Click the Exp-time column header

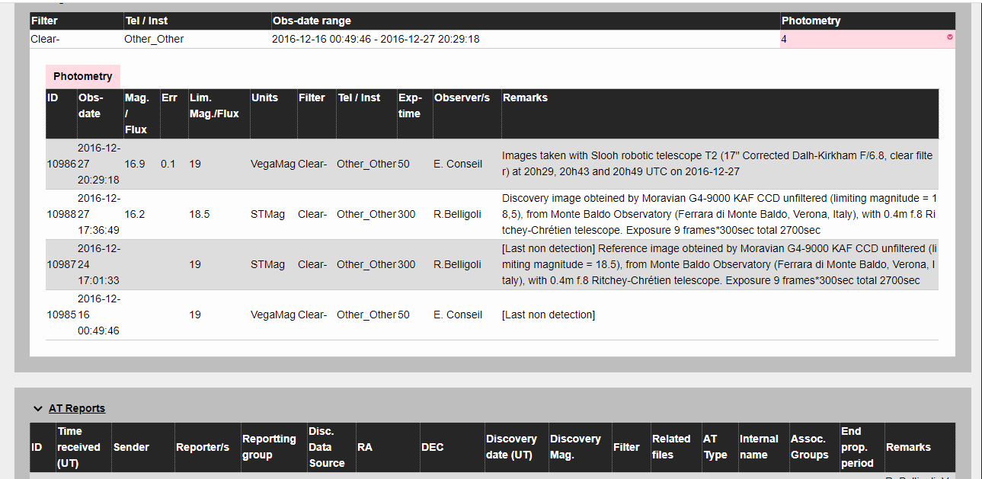coord(409,106)
